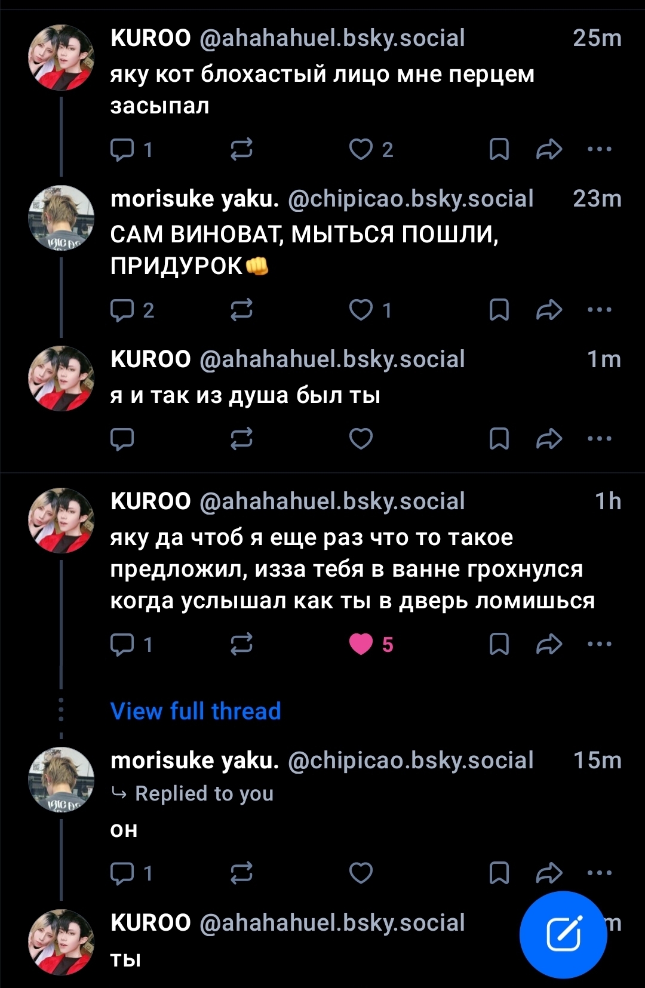Open KUROO's avatar on the top post
645x988 pixels.
[x=61, y=57]
